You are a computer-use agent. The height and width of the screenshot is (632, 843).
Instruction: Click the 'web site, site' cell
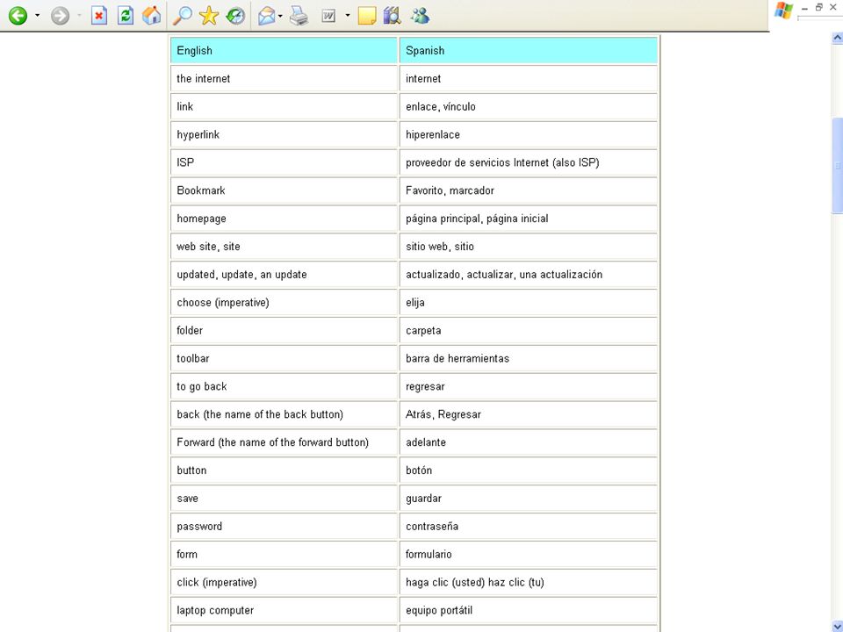point(284,246)
